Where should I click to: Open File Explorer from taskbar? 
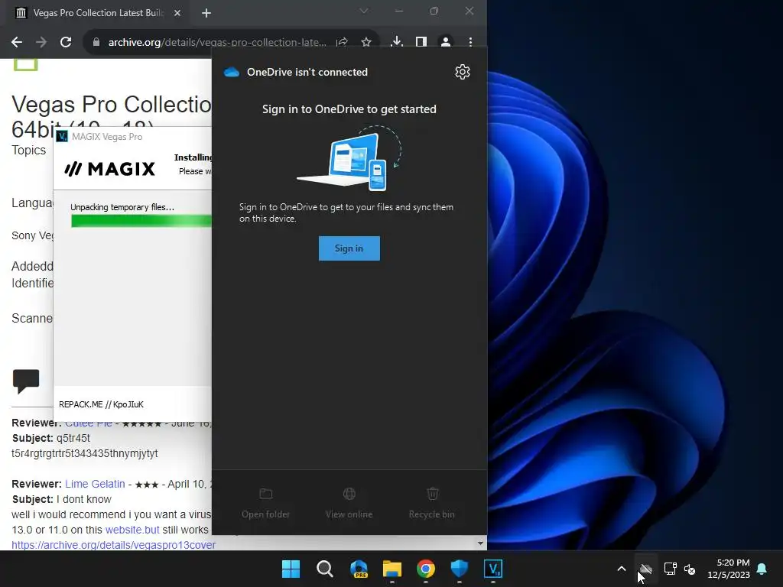(392, 569)
